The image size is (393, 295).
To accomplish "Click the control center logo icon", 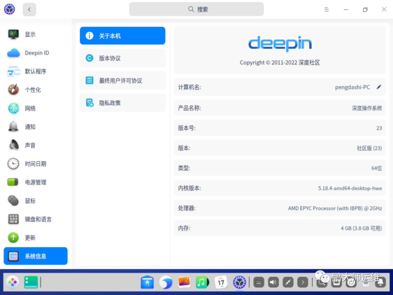I will [9, 9].
